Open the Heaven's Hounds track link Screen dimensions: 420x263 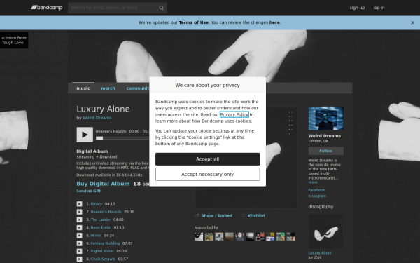click(x=106, y=212)
